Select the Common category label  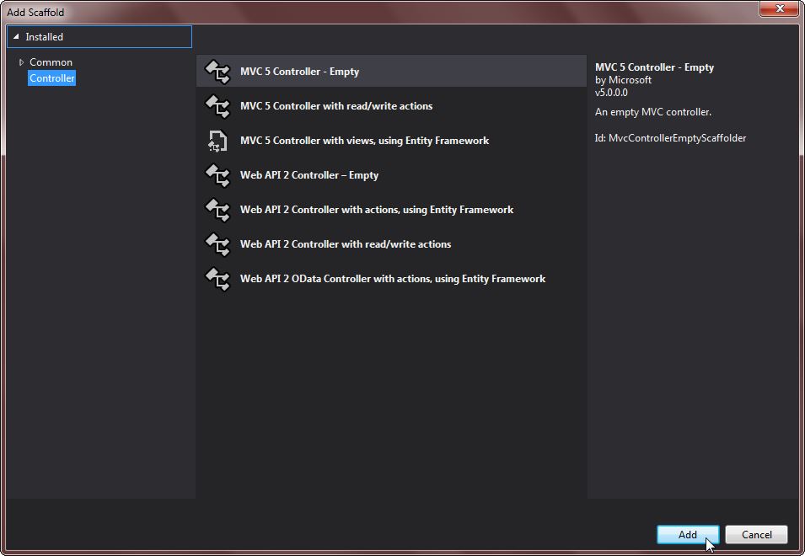(x=51, y=62)
